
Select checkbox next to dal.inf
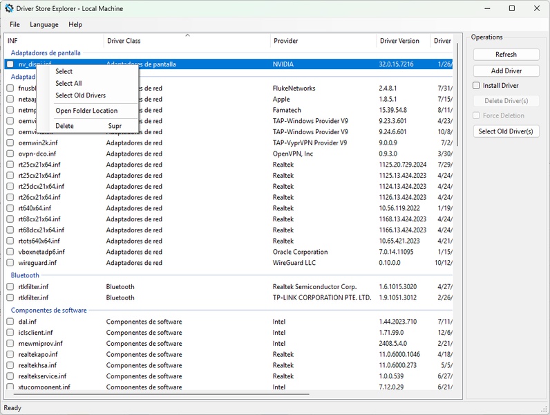pyautogui.click(x=10, y=322)
